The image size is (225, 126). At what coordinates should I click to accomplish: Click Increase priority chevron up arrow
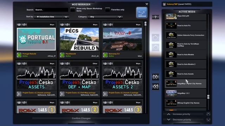pyautogui.click(x=169, y=114)
